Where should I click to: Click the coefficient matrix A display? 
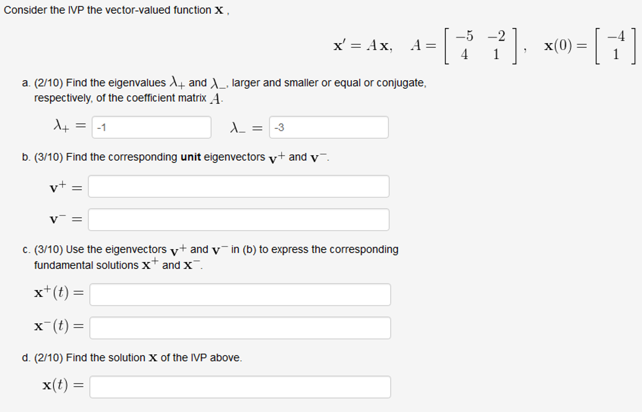(x=480, y=47)
